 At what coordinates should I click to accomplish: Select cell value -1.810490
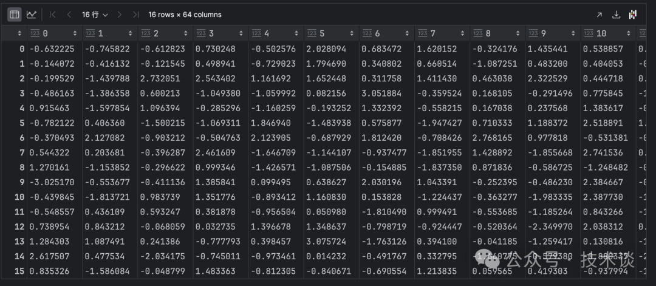tap(384, 212)
